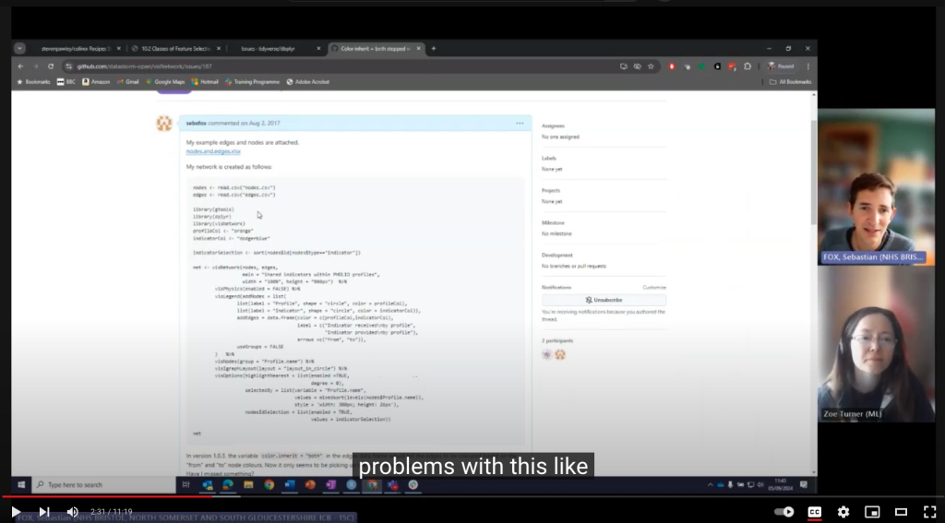Viewport: 945px width, 523px height.
Task: Enable theater mode view
Action: pos(901,512)
